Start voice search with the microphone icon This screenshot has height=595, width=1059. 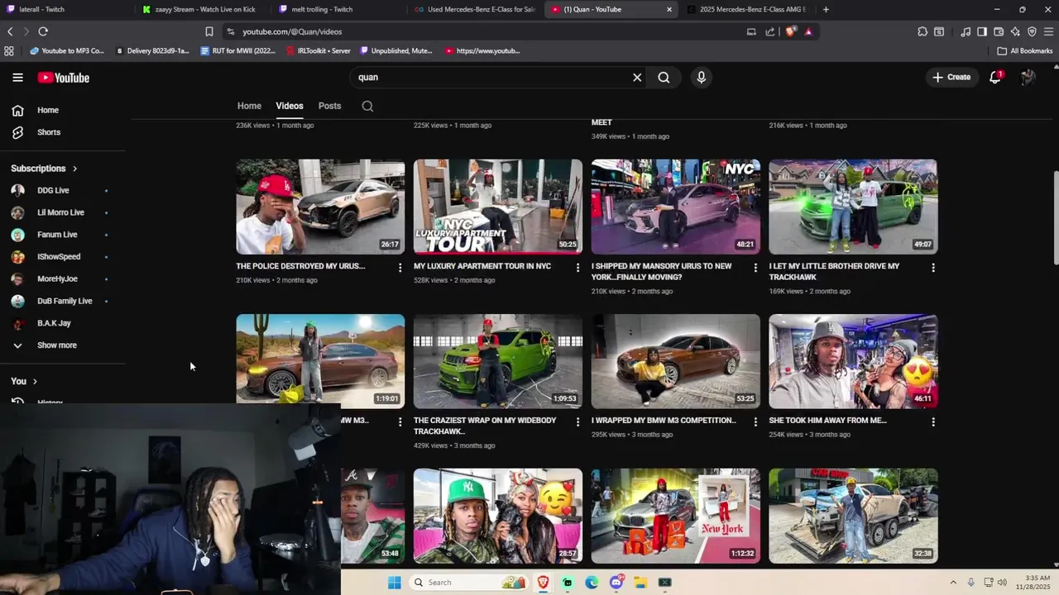(702, 78)
